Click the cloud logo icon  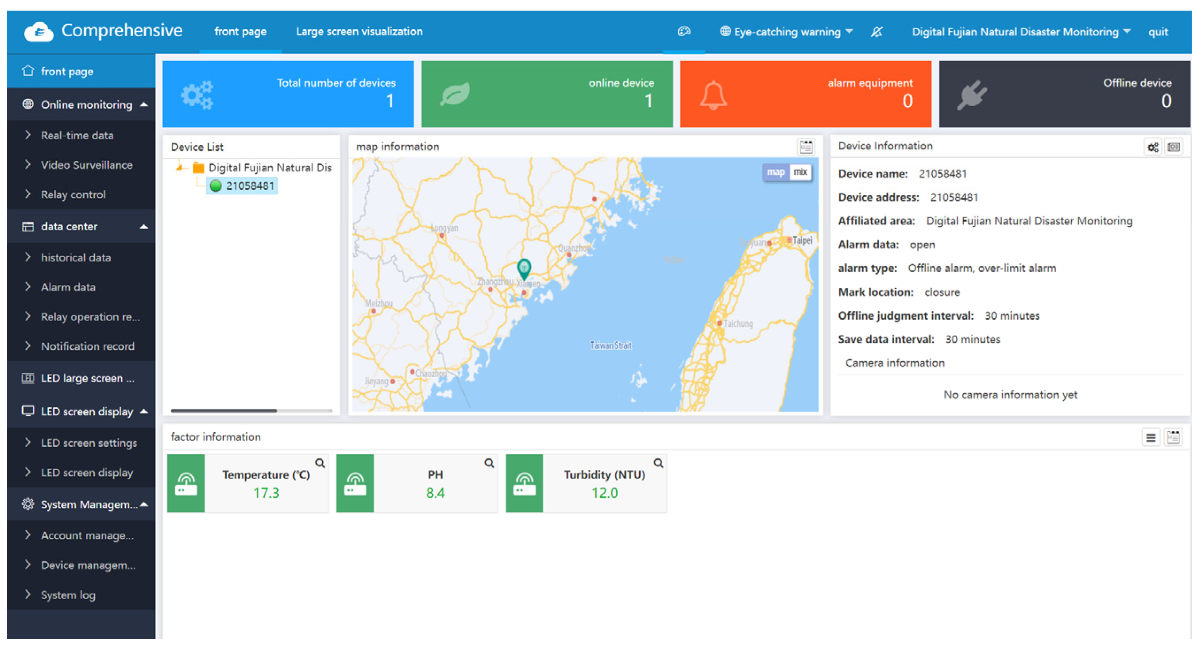pyautogui.click(x=39, y=32)
